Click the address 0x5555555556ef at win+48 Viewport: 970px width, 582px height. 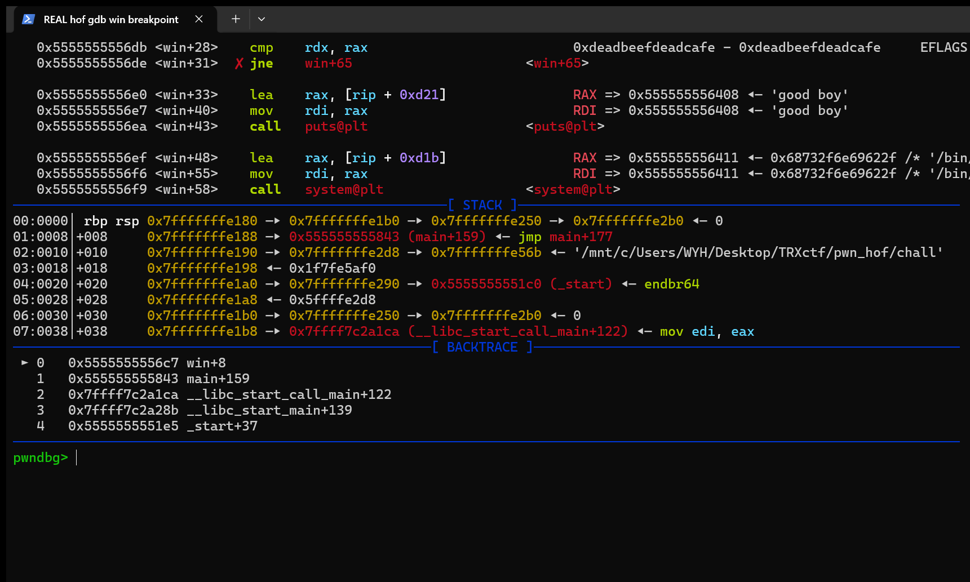coord(92,158)
